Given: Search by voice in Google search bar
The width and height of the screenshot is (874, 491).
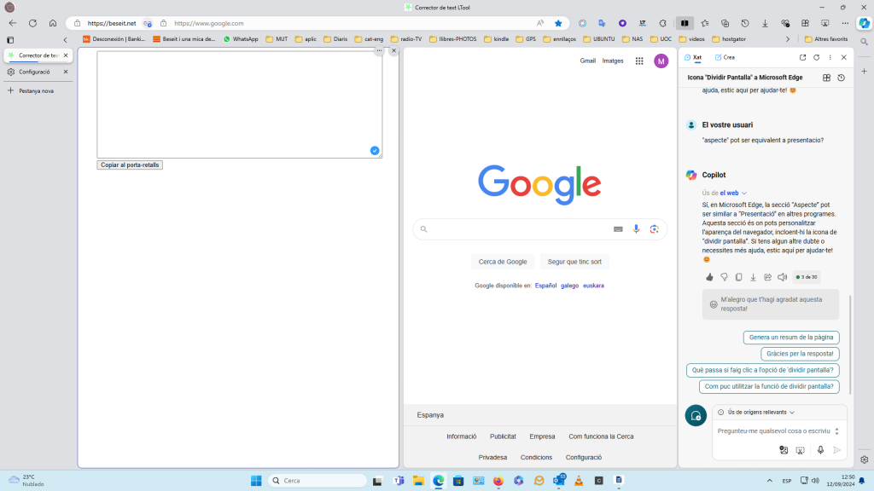Looking at the screenshot, I should 636,229.
